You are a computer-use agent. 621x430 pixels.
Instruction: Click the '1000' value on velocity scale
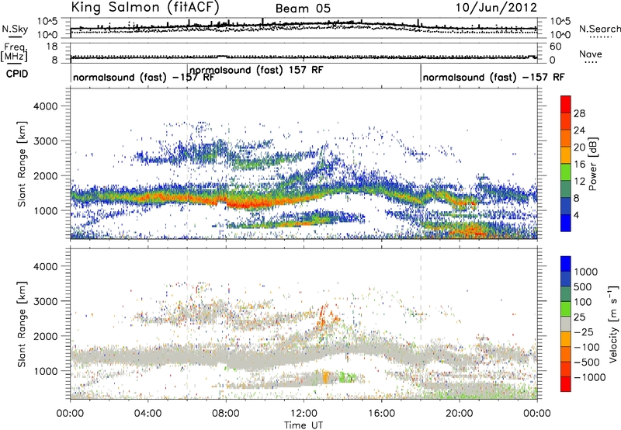coord(585,272)
